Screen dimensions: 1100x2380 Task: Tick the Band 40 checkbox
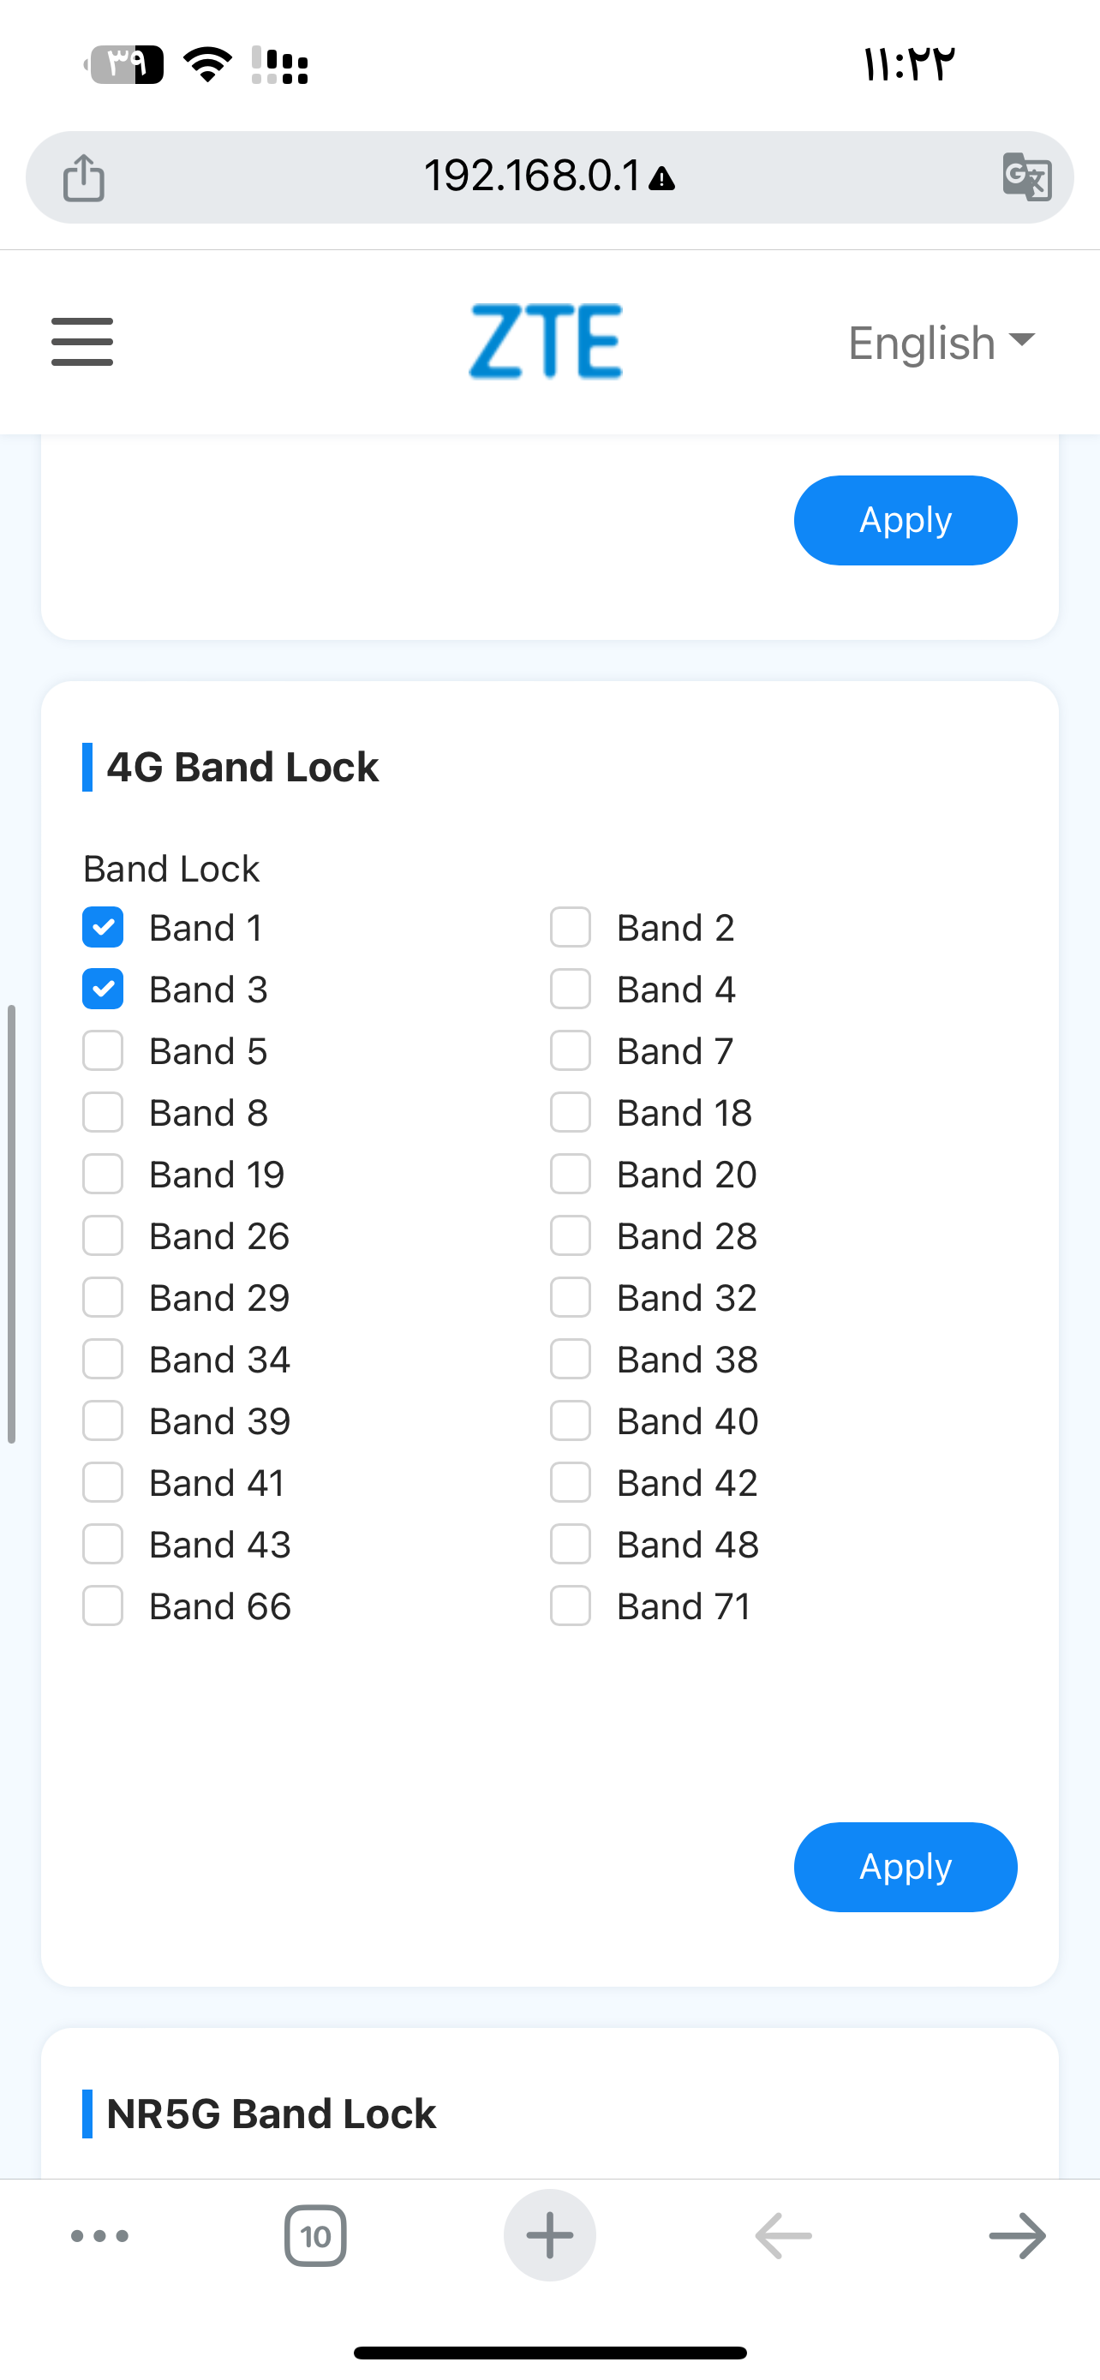(x=570, y=1421)
